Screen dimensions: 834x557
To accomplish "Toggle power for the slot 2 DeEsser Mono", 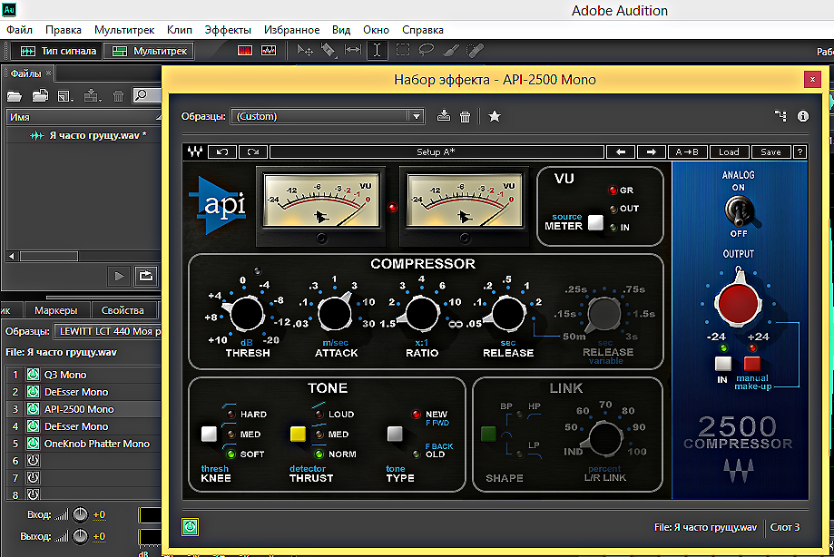I will click(33, 392).
